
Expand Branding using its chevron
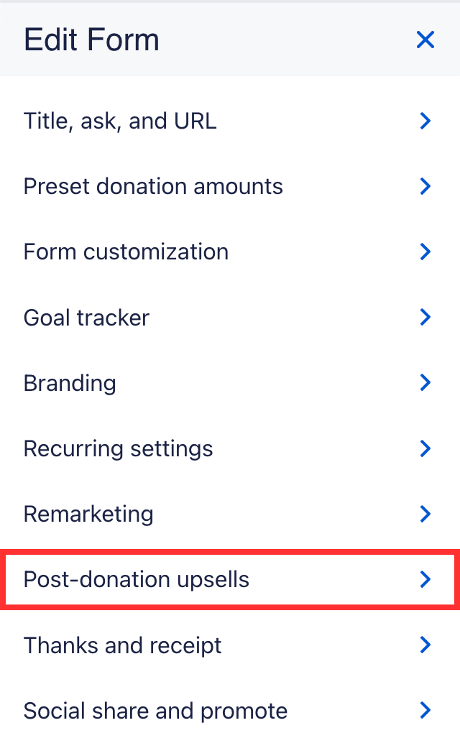(x=425, y=382)
